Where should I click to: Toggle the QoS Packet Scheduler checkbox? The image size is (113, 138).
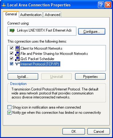pos(11,59)
